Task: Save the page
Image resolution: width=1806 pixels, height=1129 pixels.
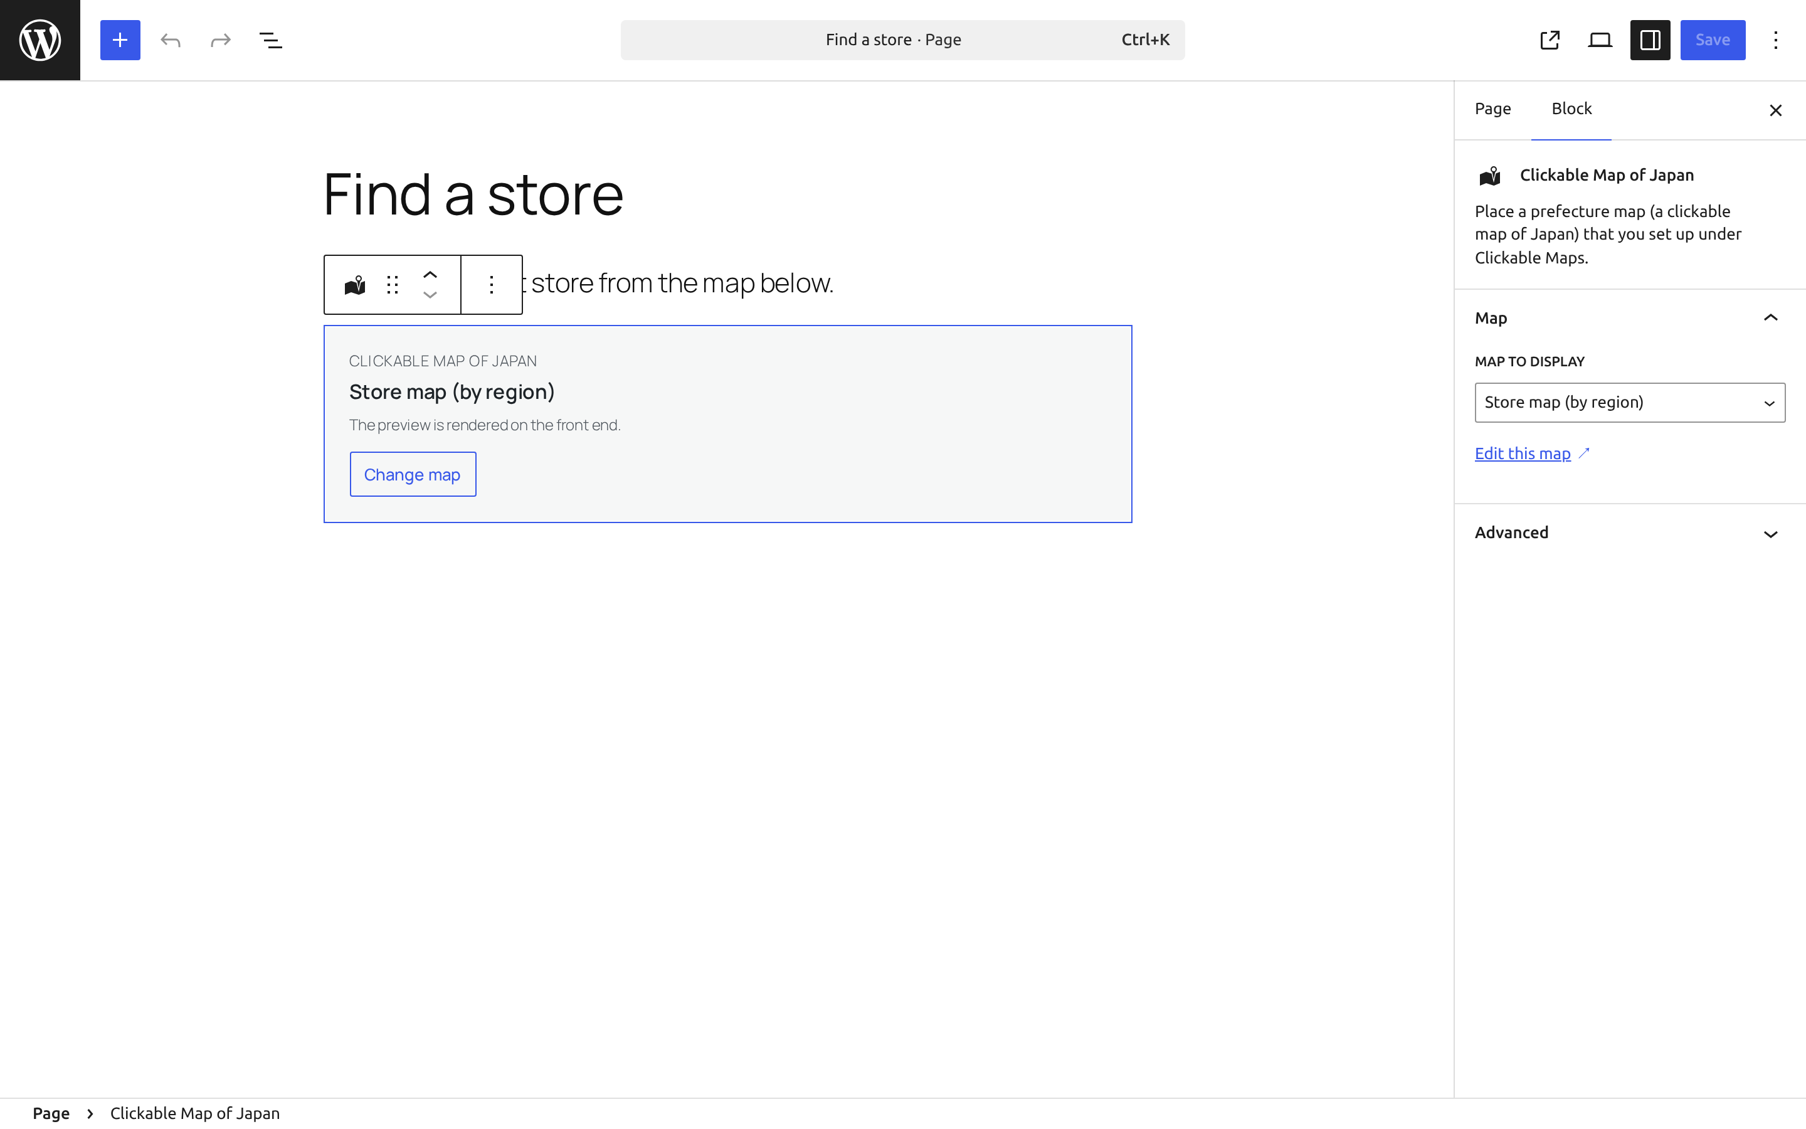Action: coord(1713,40)
